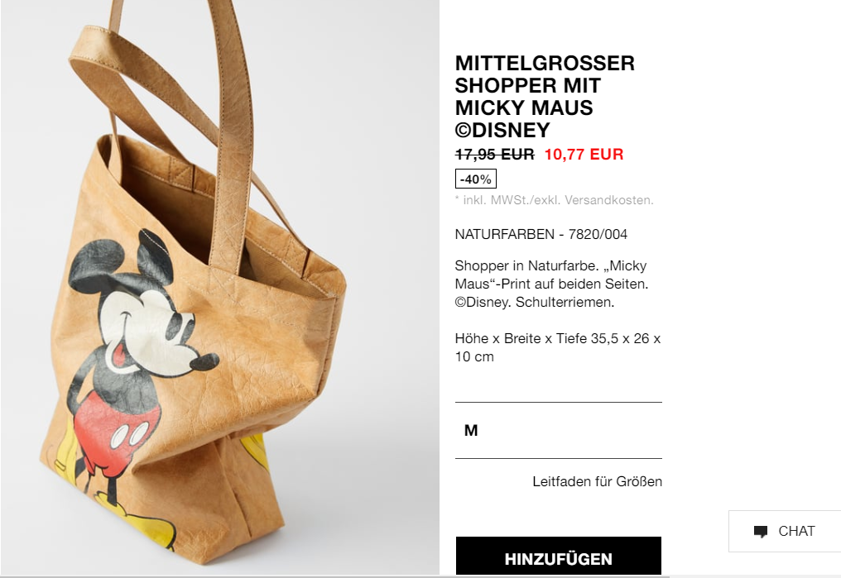Click the crossed-out price 17,95 EUR
The height and width of the screenshot is (578, 841).
pyautogui.click(x=494, y=155)
